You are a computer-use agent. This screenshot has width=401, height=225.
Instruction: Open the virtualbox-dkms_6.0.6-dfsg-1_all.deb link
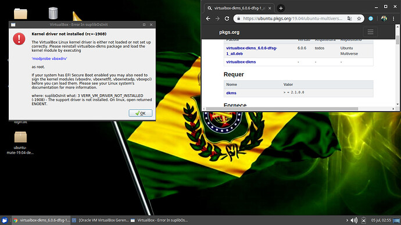[x=252, y=51]
